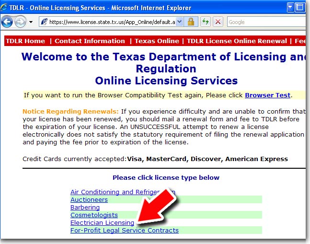Open the Barbering license link
The image size is (310, 244).
(x=85, y=208)
